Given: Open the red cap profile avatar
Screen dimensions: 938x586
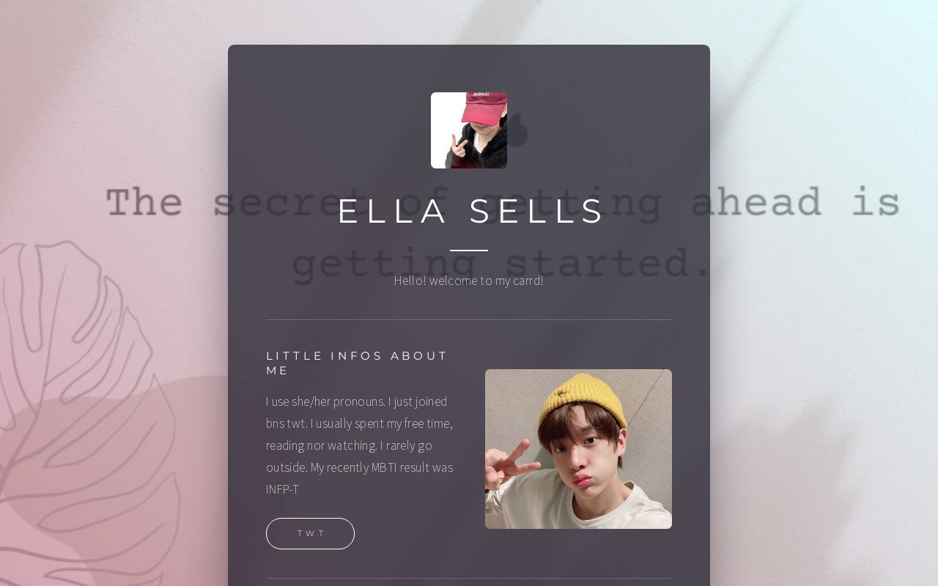Looking at the screenshot, I should click(x=469, y=130).
